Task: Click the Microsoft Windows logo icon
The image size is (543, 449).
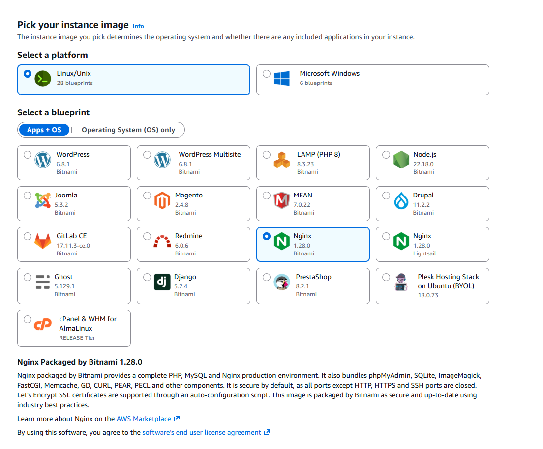Action: coord(281,79)
